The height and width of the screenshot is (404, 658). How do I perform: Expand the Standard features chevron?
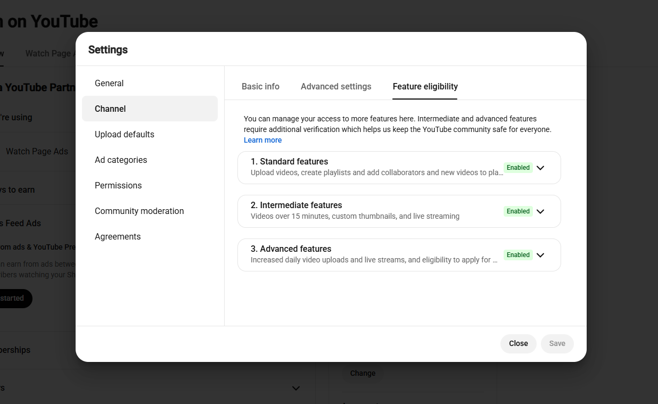[x=540, y=168]
